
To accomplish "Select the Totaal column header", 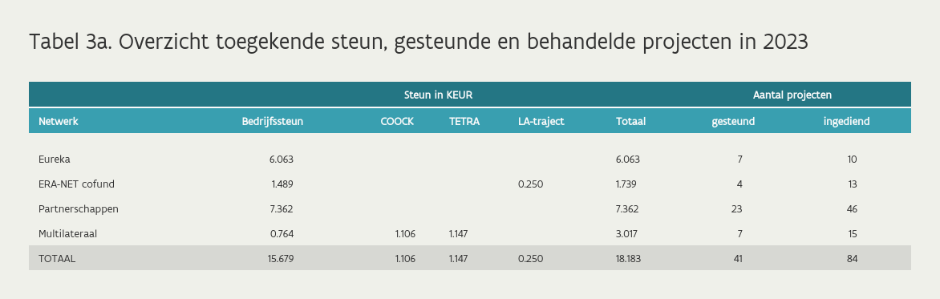I will pos(630,121).
